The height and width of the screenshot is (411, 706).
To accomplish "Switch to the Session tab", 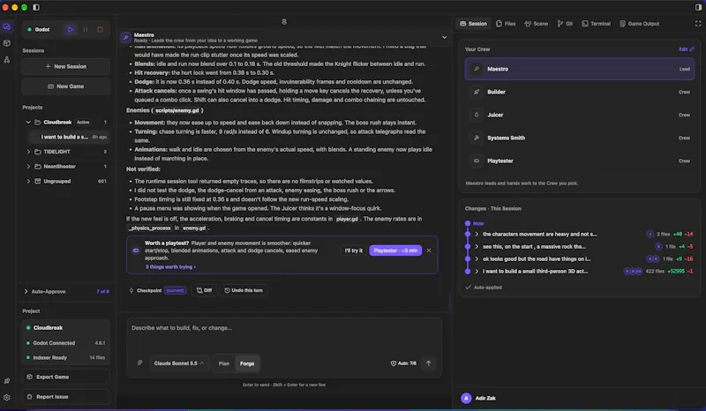I will tap(474, 24).
